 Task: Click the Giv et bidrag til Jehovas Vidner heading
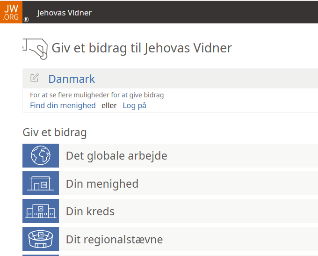(142, 48)
